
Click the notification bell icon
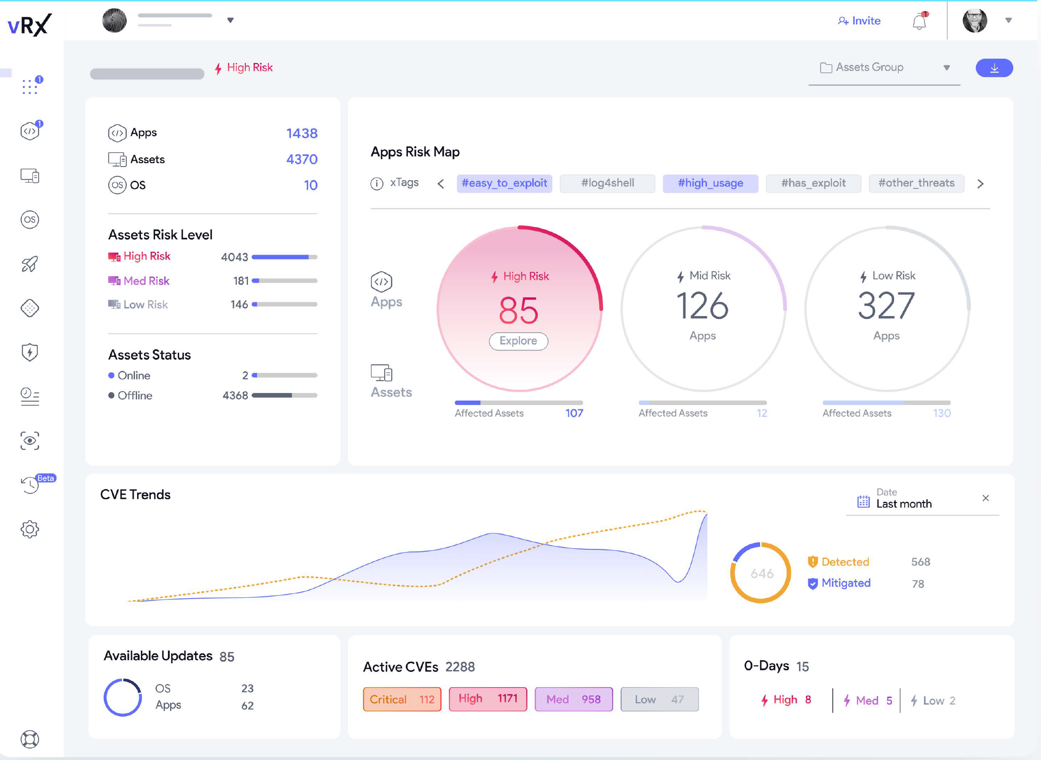[919, 21]
